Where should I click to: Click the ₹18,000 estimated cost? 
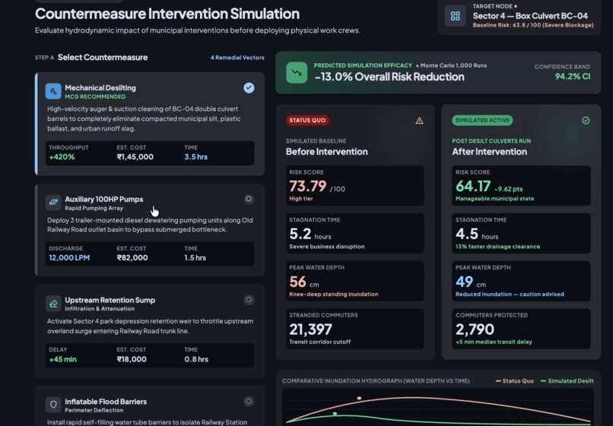(132, 359)
